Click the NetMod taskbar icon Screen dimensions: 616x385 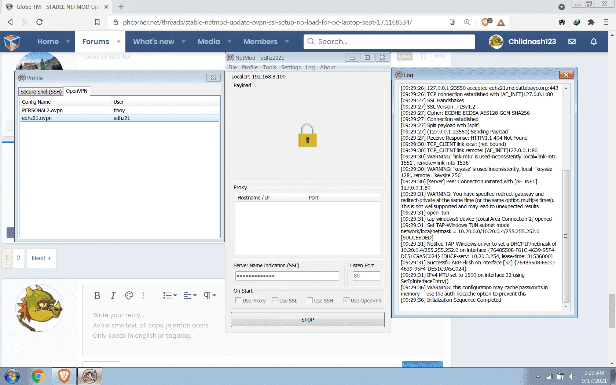(x=90, y=377)
